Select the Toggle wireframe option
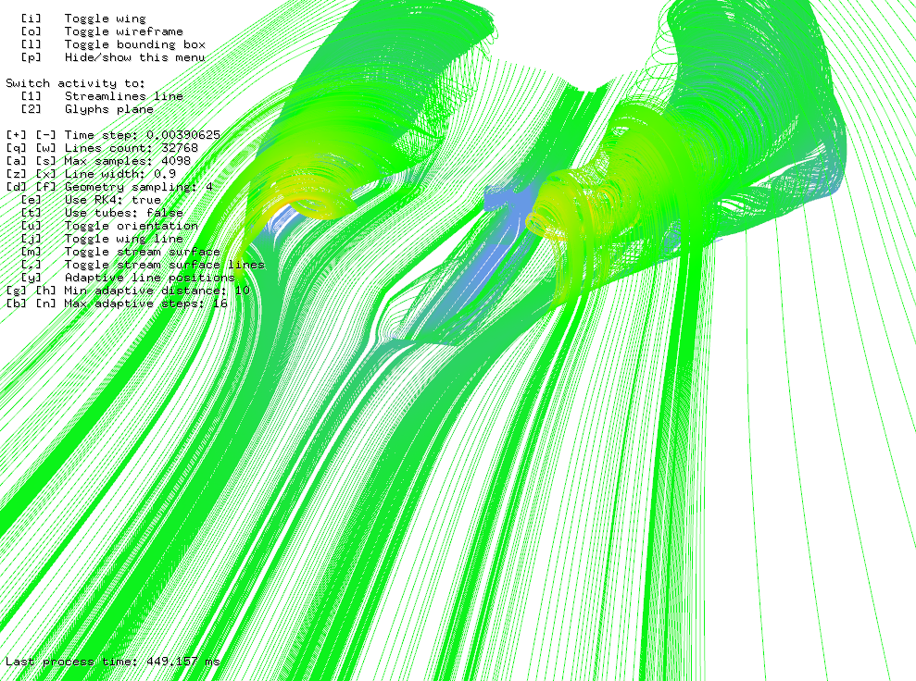Image resolution: width=916 pixels, height=681 pixels. pos(123,31)
